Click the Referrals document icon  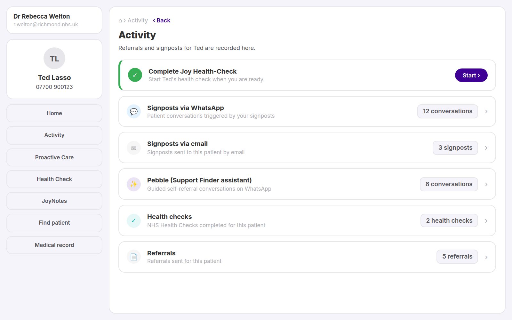134,257
